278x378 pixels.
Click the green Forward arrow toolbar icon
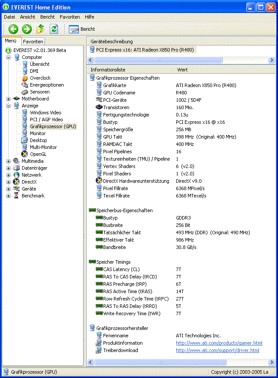tap(27, 29)
